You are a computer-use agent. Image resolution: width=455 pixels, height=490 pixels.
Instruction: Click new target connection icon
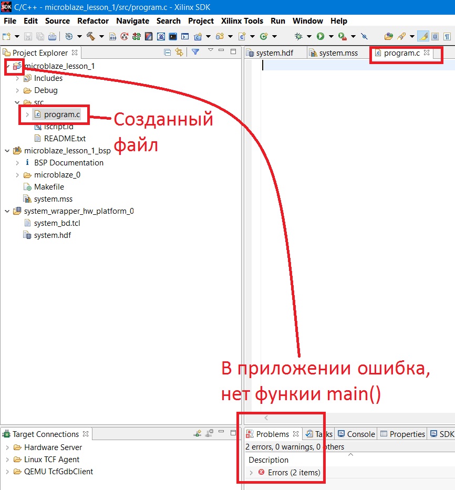[x=198, y=434]
